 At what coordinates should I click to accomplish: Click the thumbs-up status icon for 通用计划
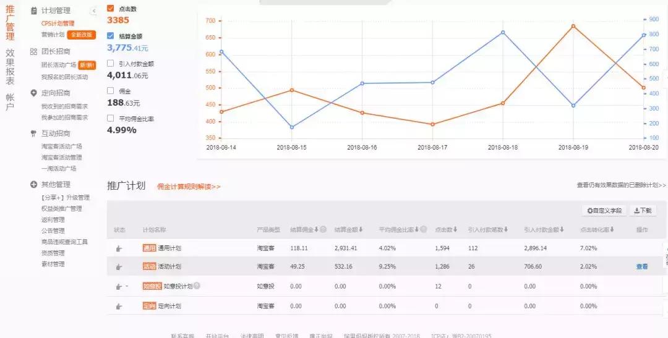(119, 248)
